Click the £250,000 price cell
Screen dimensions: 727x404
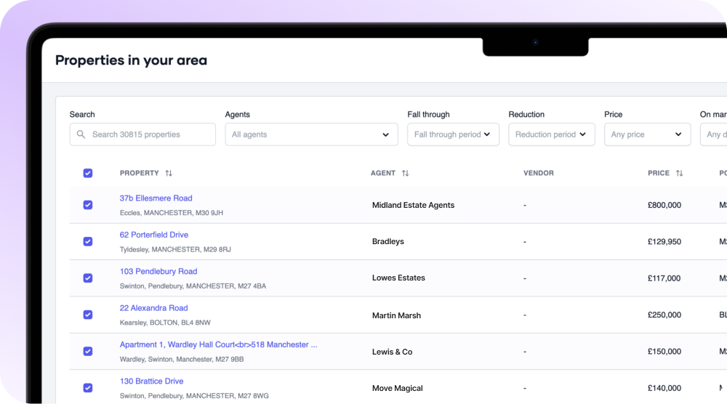pos(664,315)
